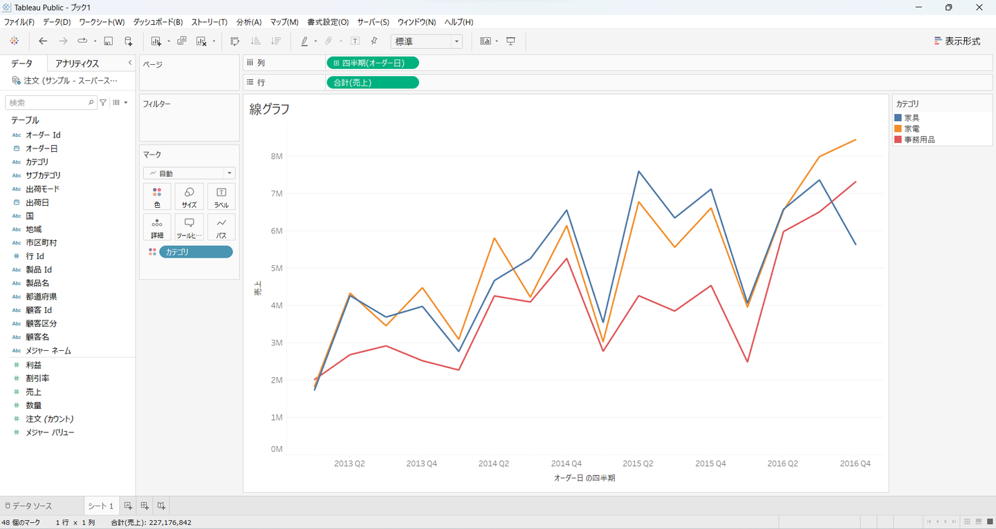Viewport: 996px width, 529px height.
Task: Click the duplicate sheet toolbar icon
Action: [x=182, y=41]
